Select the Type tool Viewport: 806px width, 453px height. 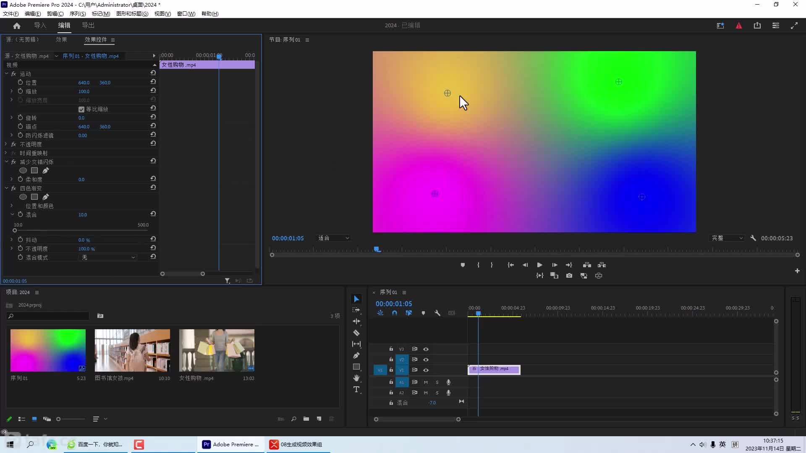(x=356, y=390)
